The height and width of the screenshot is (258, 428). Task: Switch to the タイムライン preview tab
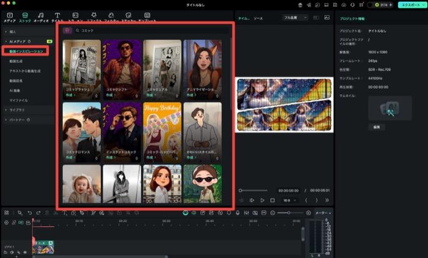tap(243, 18)
